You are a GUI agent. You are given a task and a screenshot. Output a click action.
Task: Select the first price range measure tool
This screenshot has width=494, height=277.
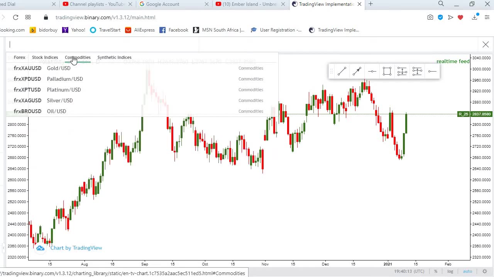[402, 71]
